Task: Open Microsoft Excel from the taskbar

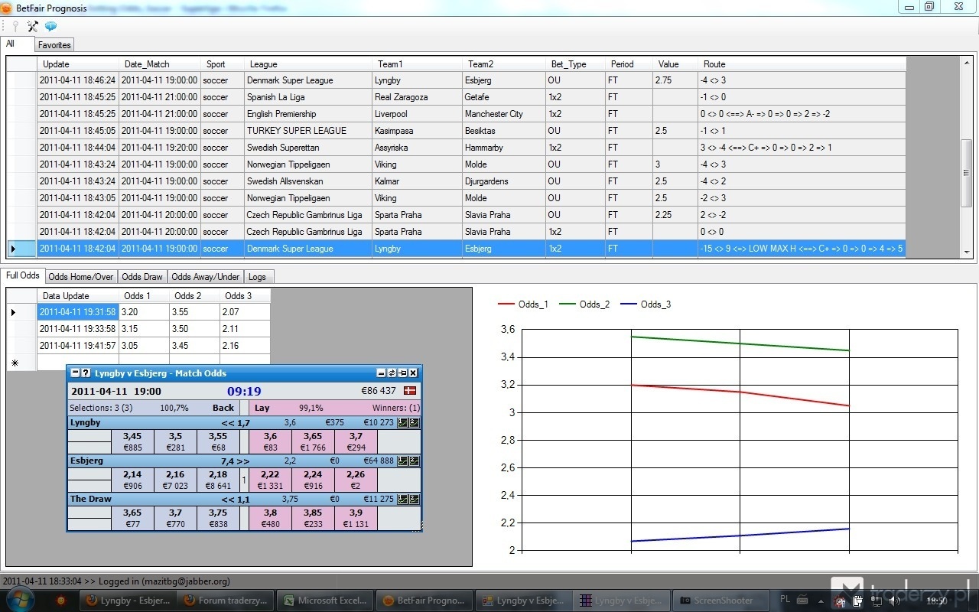Action: tap(324, 601)
